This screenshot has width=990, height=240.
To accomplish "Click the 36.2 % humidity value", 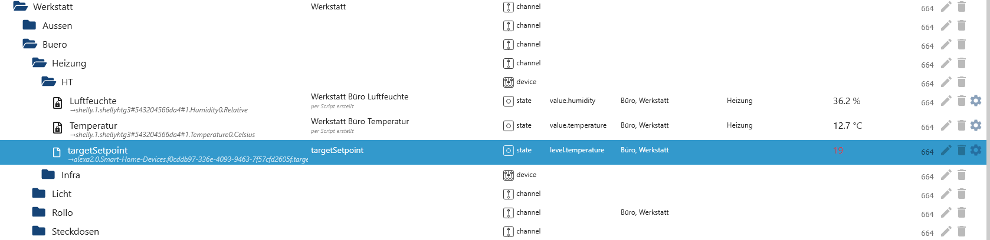I will click(846, 101).
